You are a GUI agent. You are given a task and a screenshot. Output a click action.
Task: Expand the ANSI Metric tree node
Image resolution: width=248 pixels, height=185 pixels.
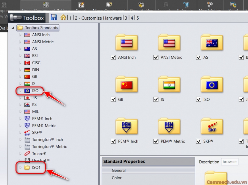20,42
